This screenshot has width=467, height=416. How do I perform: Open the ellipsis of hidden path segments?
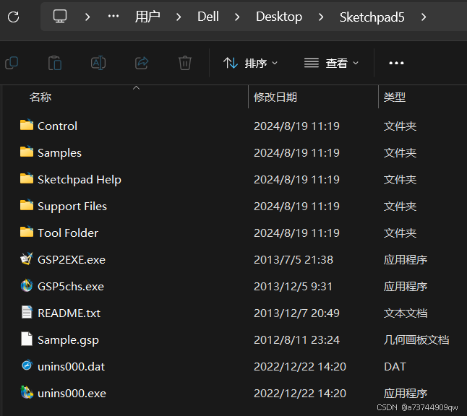pos(113,17)
